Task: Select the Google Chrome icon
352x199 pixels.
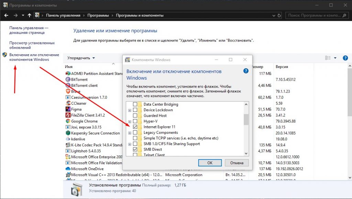Action: (68, 121)
